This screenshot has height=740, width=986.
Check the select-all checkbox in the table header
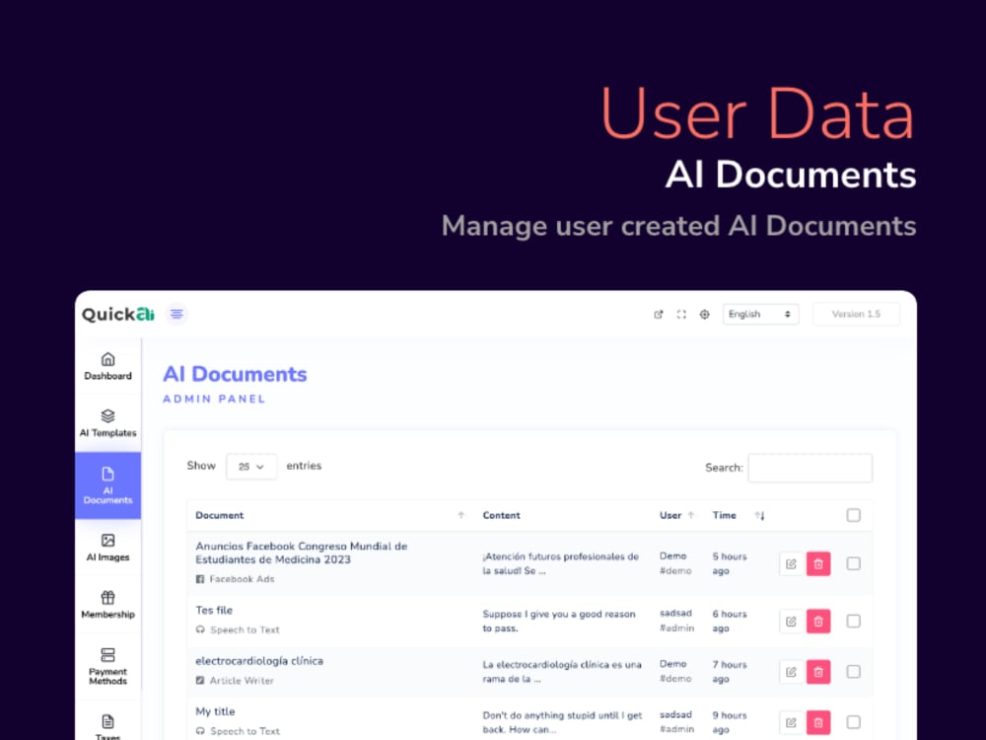click(854, 515)
